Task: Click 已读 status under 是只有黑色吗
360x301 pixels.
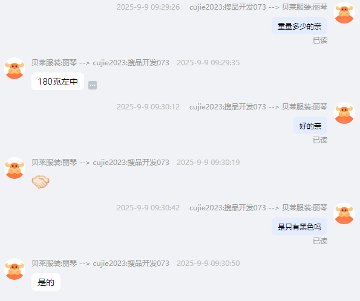Action: (320, 241)
